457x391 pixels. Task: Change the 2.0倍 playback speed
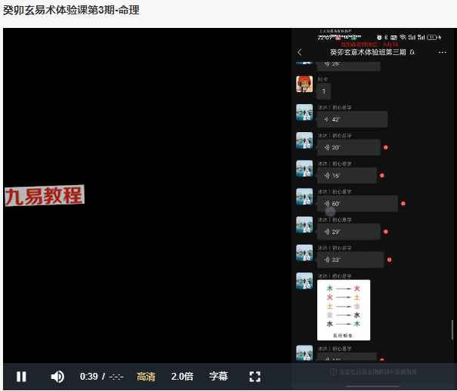[x=182, y=377]
